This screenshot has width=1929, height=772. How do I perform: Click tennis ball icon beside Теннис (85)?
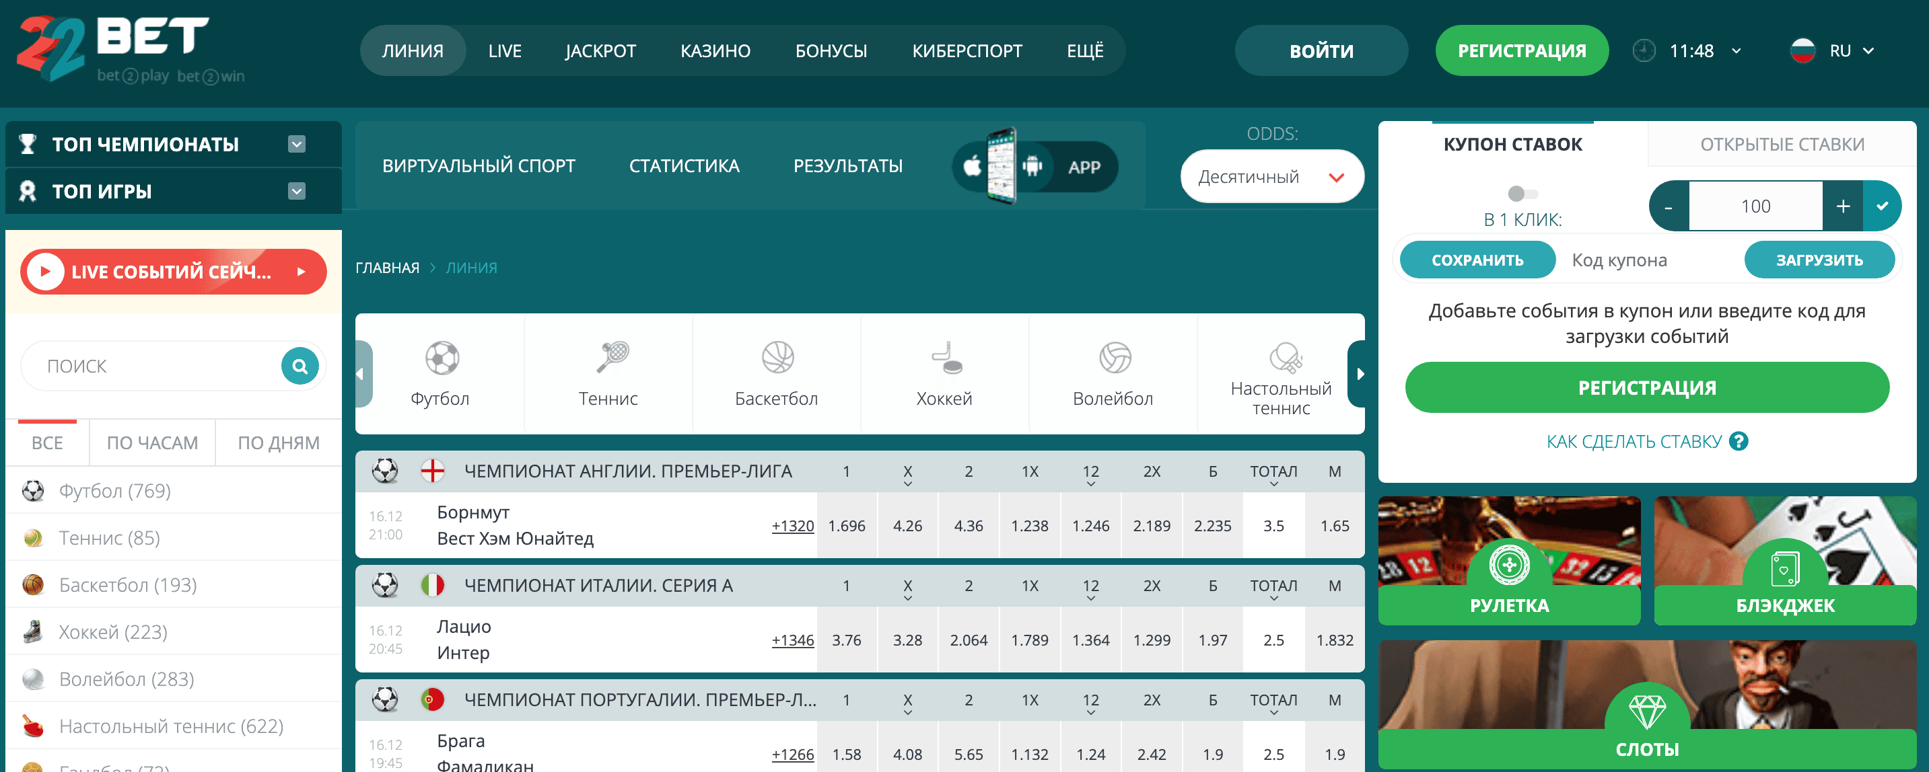pos(33,538)
